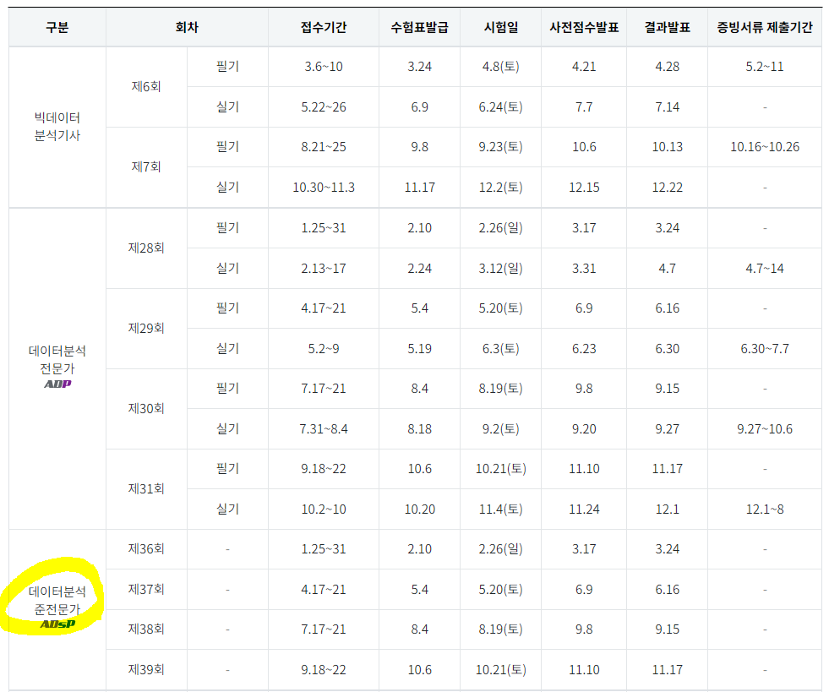Image resolution: width=829 pixels, height=692 pixels.
Task: Click the 10.2~10 registration period
Action: pos(324,509)
